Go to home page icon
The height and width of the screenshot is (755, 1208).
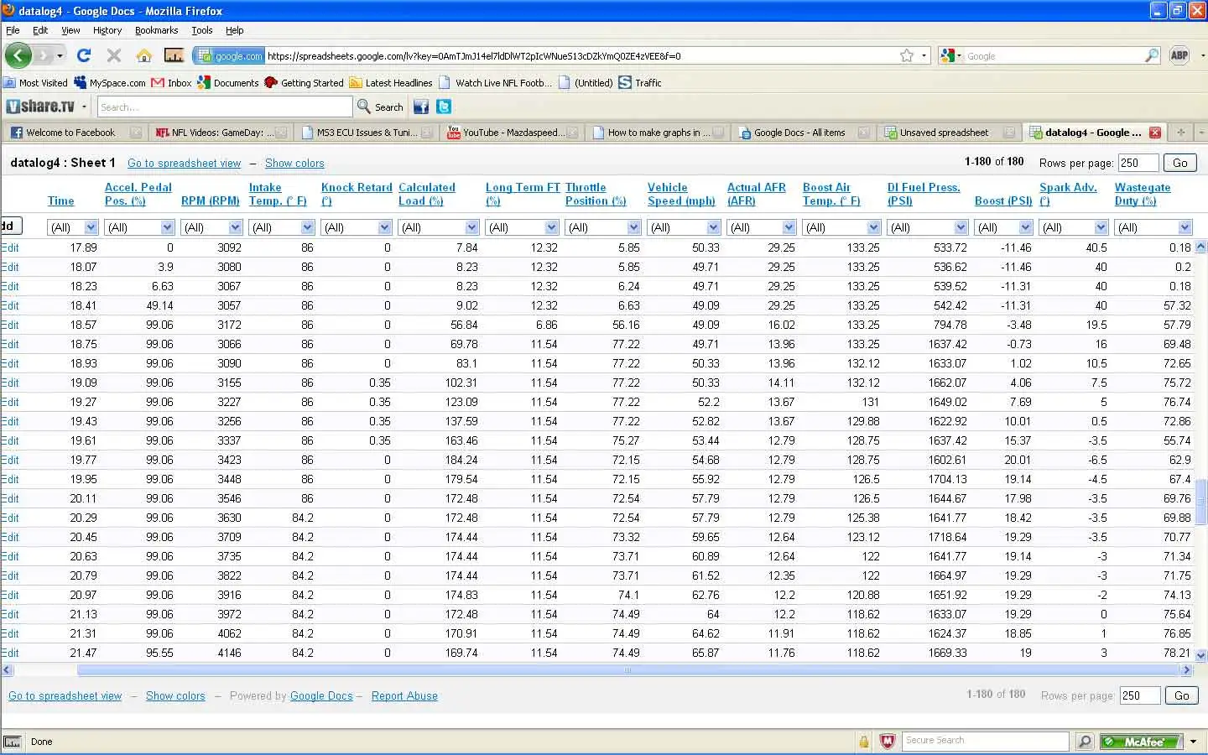pyautogui.click(x=144, y=55)
